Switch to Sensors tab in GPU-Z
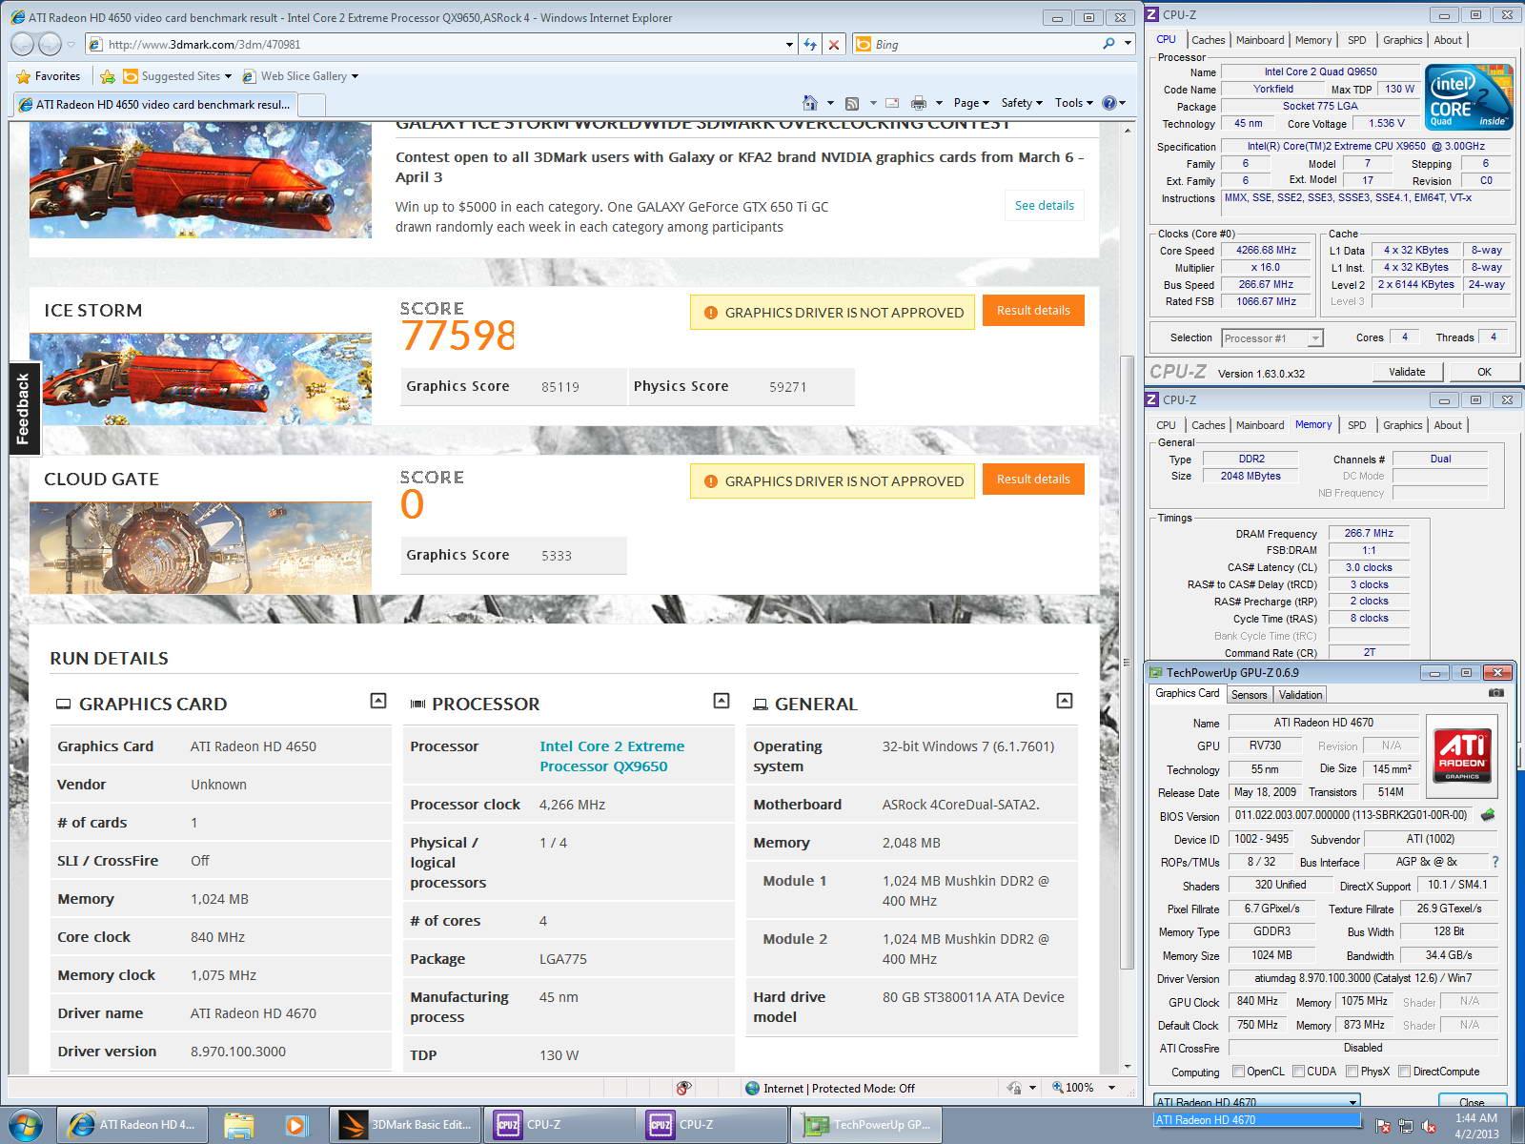 tap(1249, 695)
